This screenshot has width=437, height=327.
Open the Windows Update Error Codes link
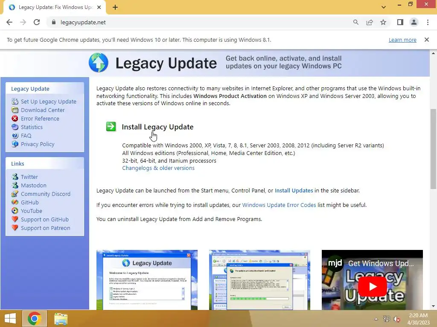click(x=279, y=205)
